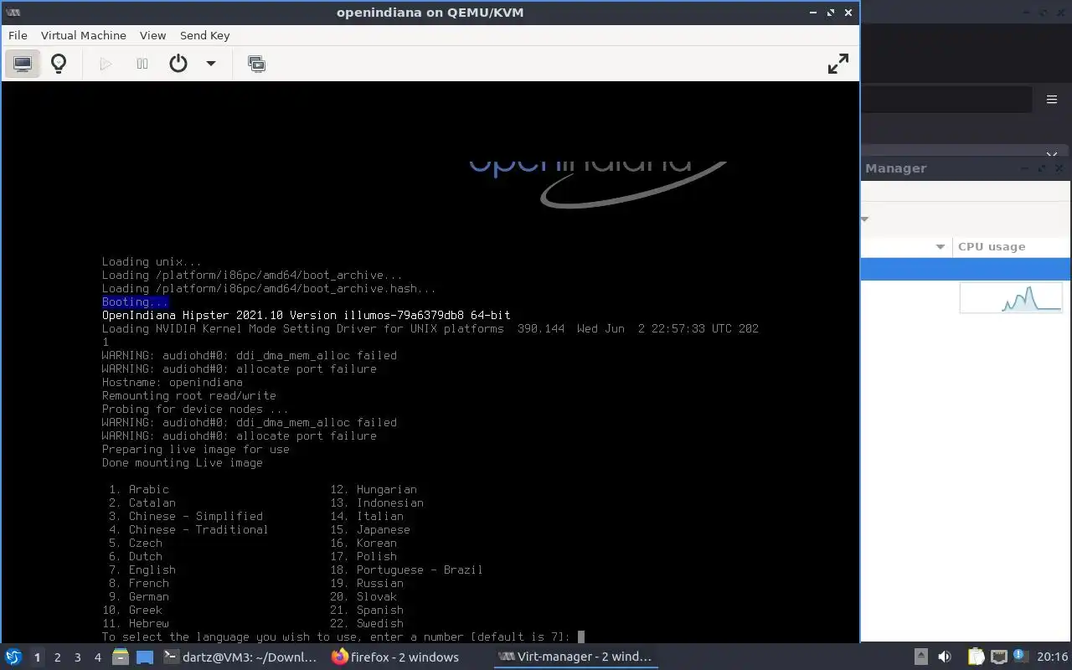This screenshot has height=670, width=1072.
Task: Click the Shut down power button
Action: (x=178, y=64)
